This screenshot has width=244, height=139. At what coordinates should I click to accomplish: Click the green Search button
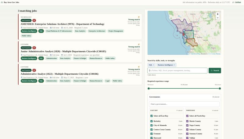(x=215, y=70)
